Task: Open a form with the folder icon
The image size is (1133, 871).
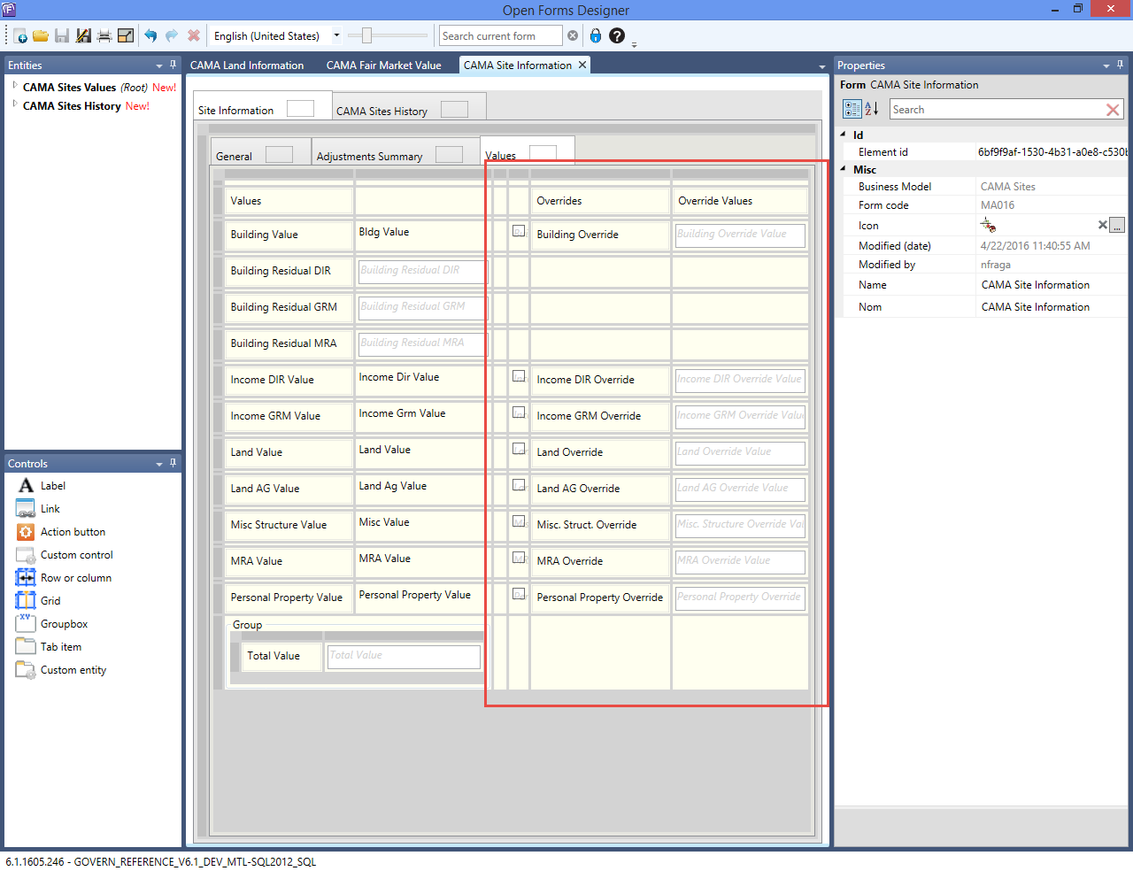Action: (x=41, y=36)
